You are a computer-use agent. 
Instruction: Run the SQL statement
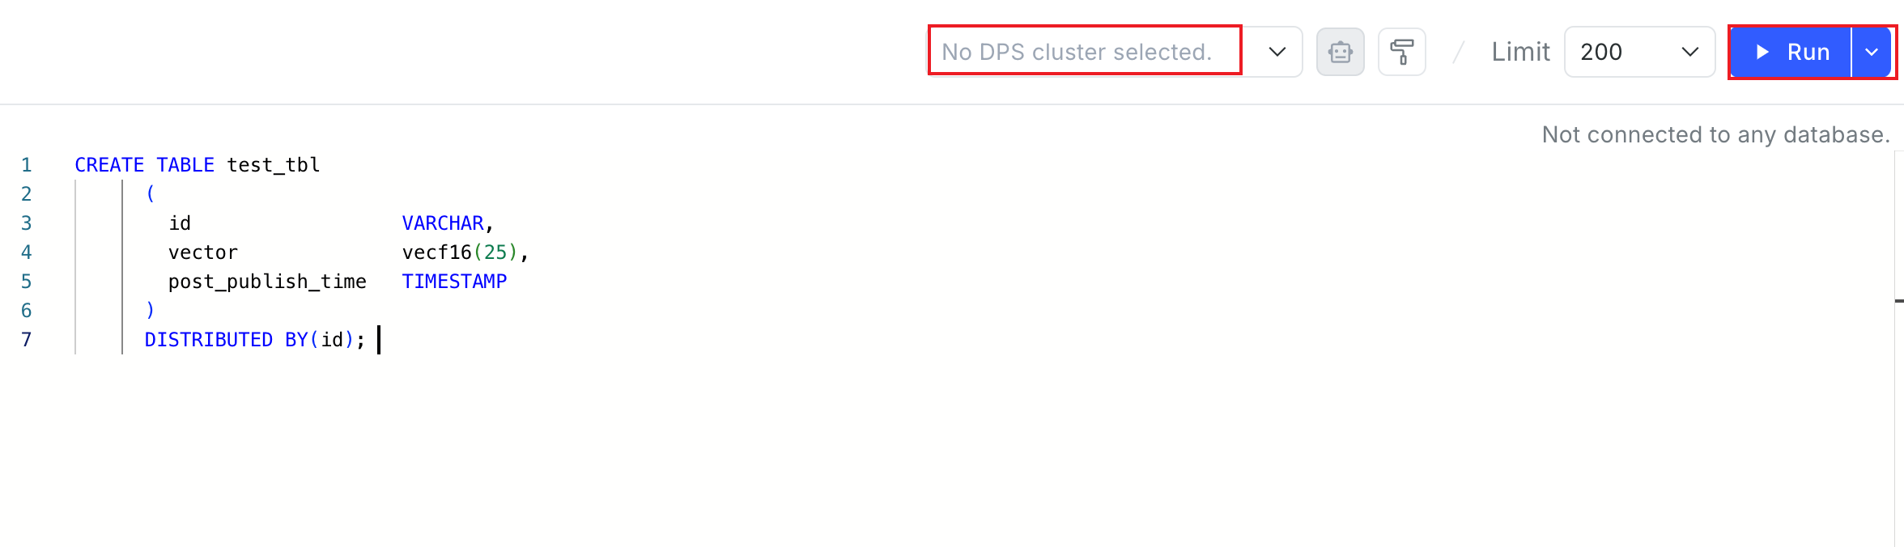point(1791,52)
